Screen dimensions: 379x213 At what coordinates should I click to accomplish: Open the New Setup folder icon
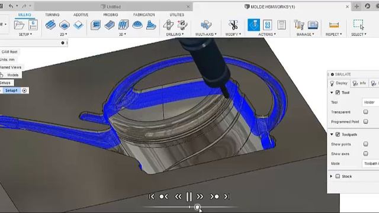[19, 25]
